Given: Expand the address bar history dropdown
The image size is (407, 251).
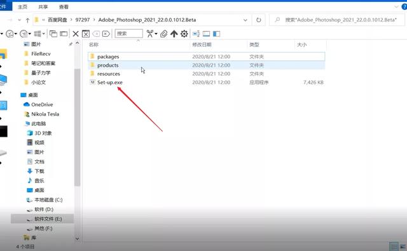Looking at the screenshot, I should pyautogui.click(x=245, y=20).
